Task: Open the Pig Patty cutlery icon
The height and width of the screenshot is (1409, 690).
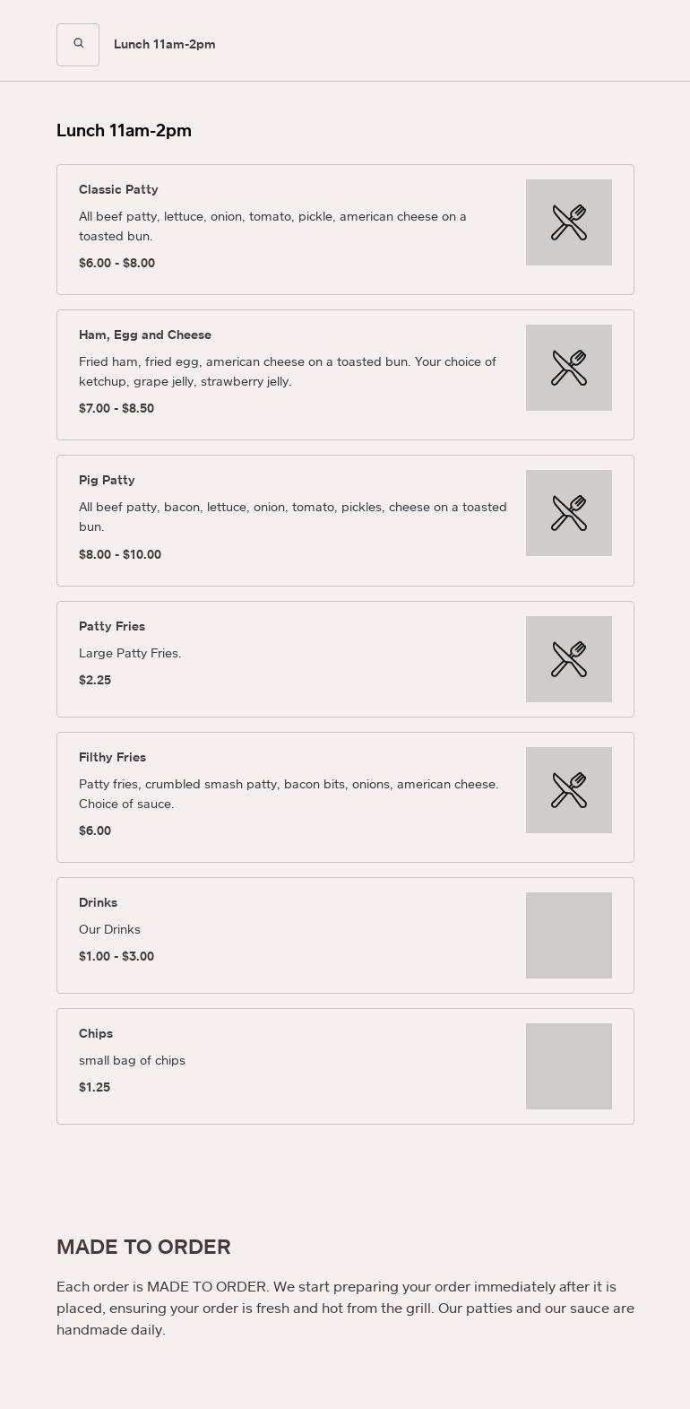Action: (568, 512)
